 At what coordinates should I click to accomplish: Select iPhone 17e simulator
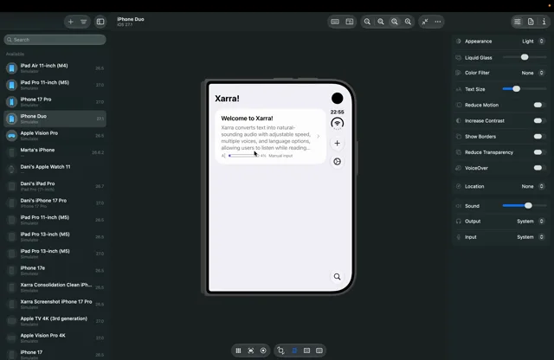point(55,270)
